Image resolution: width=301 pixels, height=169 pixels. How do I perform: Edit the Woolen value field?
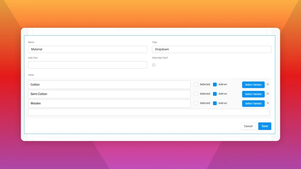click(109, 103)
